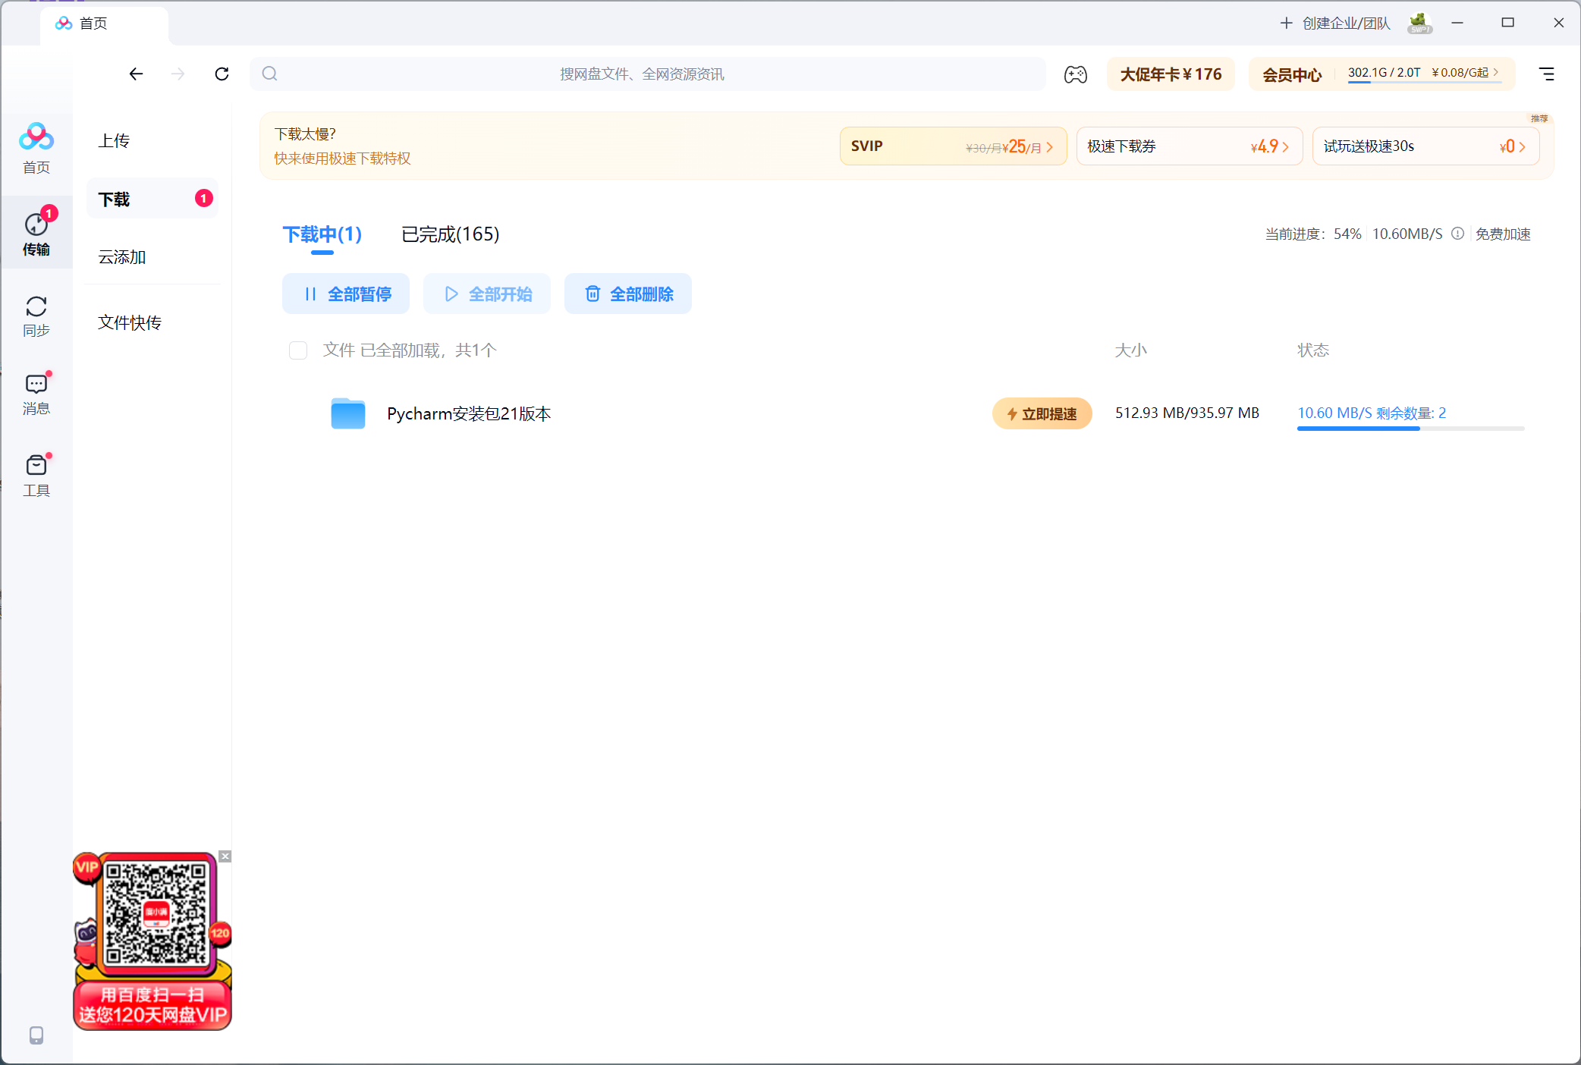The width and height of the screenshot is (1581, 1065).
Task: Expand the storage ¥0.08/G起 upgrade option
Action: click(1495, 72)
